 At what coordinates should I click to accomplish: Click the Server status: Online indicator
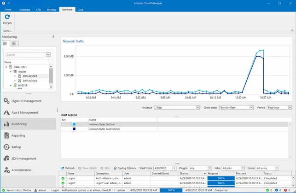tap(17, 190)
